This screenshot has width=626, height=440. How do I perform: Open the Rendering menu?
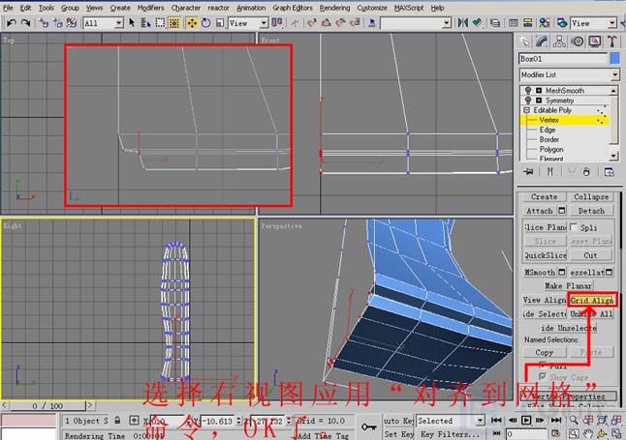point(334,8)
